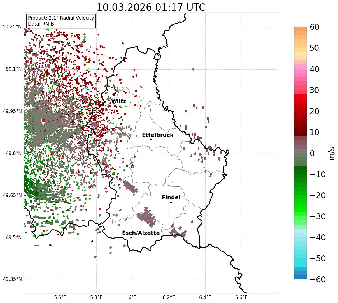Viewport: 338px width, 303px height.
Task: Click the 5.8°E longitude tick label
Action: [97, 298]
